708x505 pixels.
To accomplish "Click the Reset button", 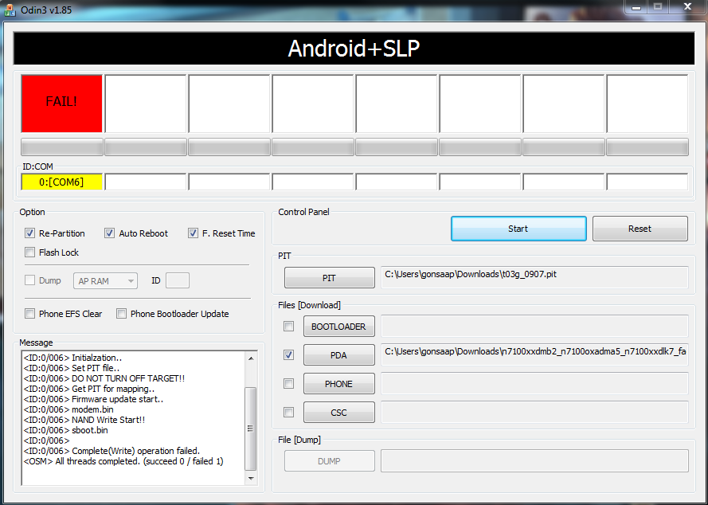I will point(640,229).
